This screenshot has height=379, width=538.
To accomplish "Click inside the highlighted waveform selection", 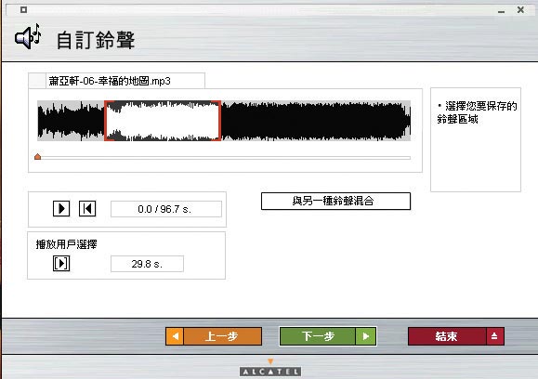I will click(x=163, y=121).
